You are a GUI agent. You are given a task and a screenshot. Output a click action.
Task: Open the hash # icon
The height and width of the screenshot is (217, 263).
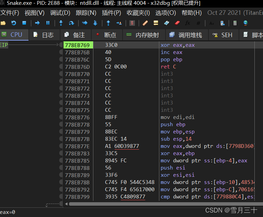tap(198, 23)
